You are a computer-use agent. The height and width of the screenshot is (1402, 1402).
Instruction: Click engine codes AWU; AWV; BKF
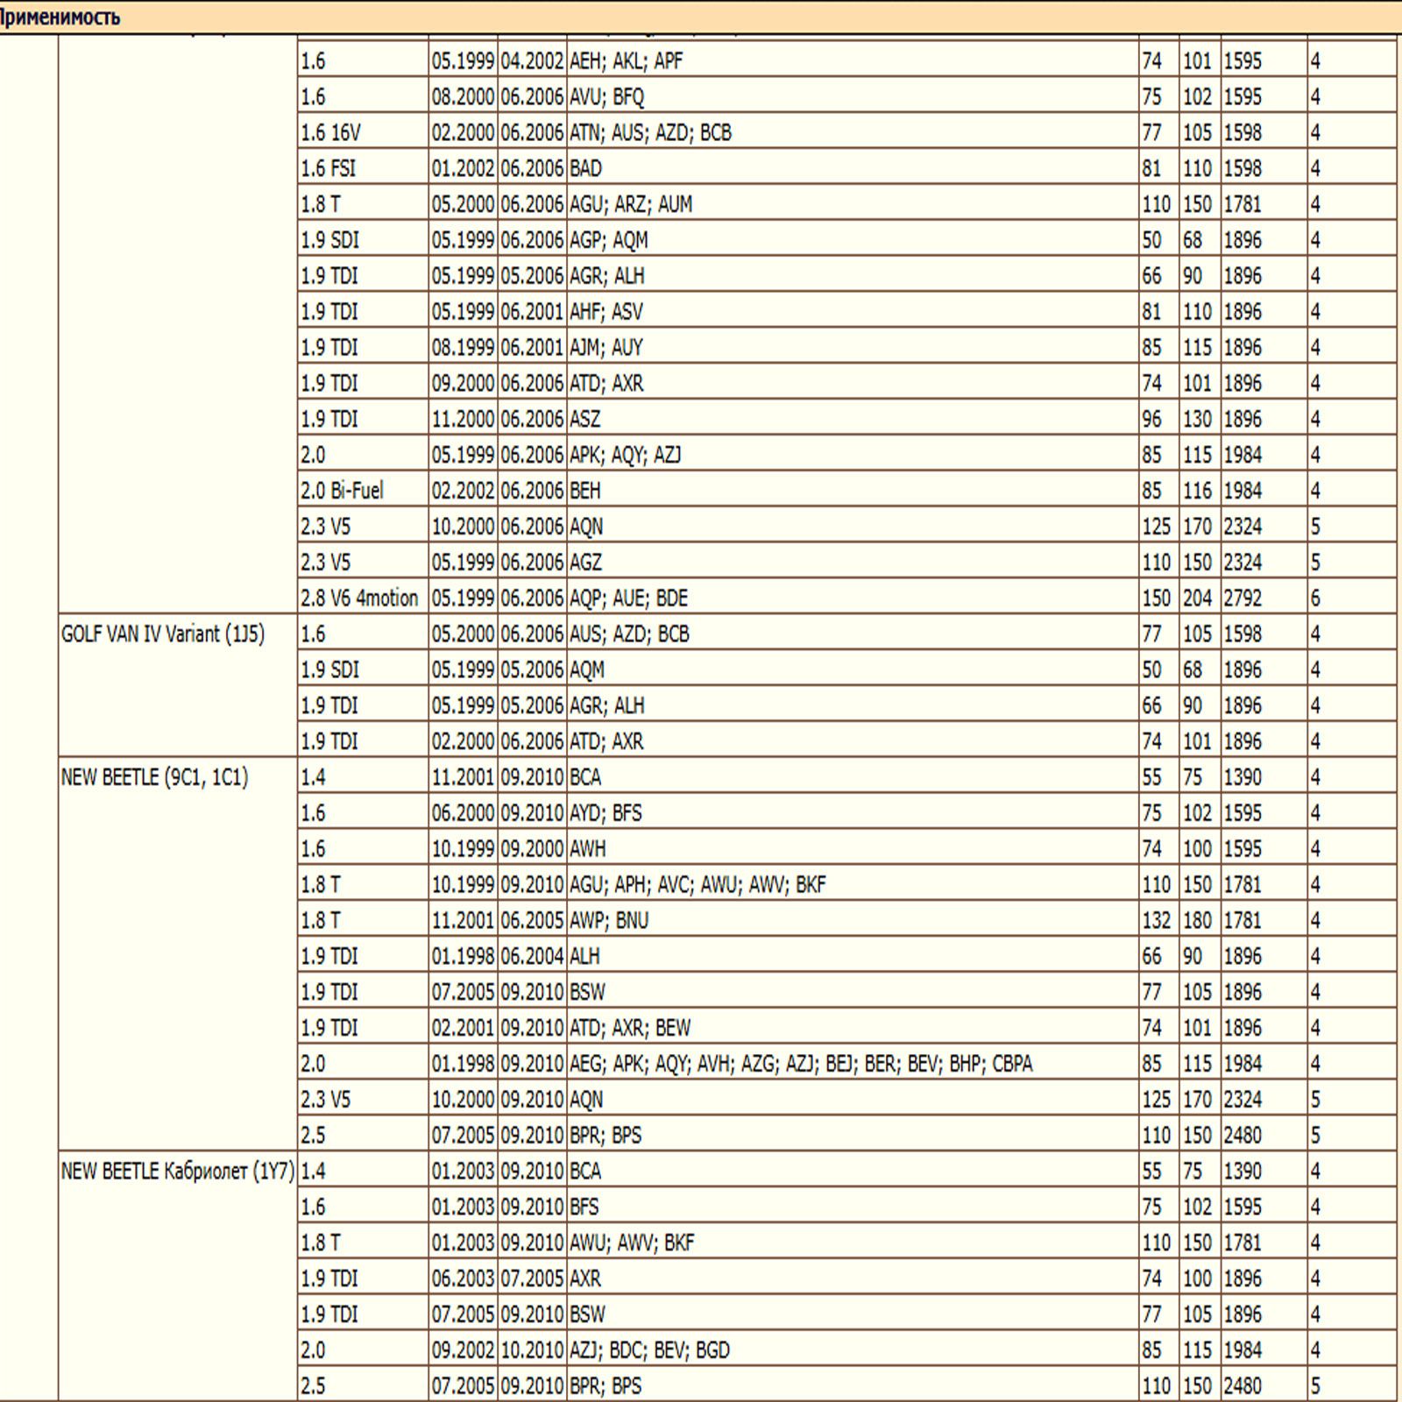pyautogui.click(x=632, y=1243)
